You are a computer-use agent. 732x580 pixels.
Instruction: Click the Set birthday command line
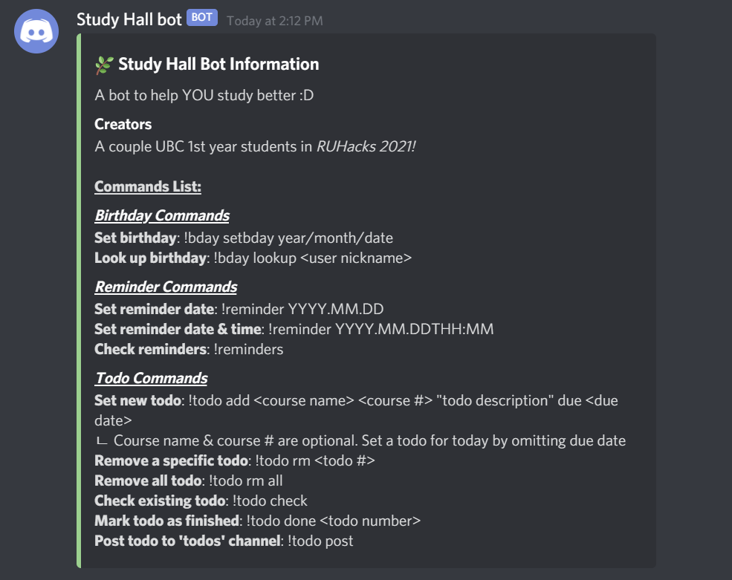(243, 238)
